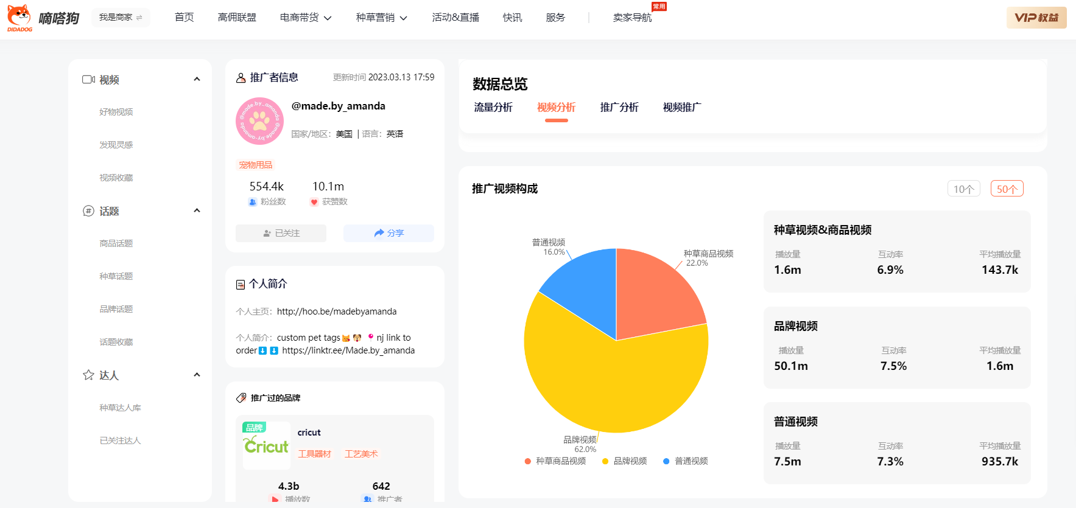
Task: Click the hashtag 话题 icon in sidebar
Action: (88, 211)
